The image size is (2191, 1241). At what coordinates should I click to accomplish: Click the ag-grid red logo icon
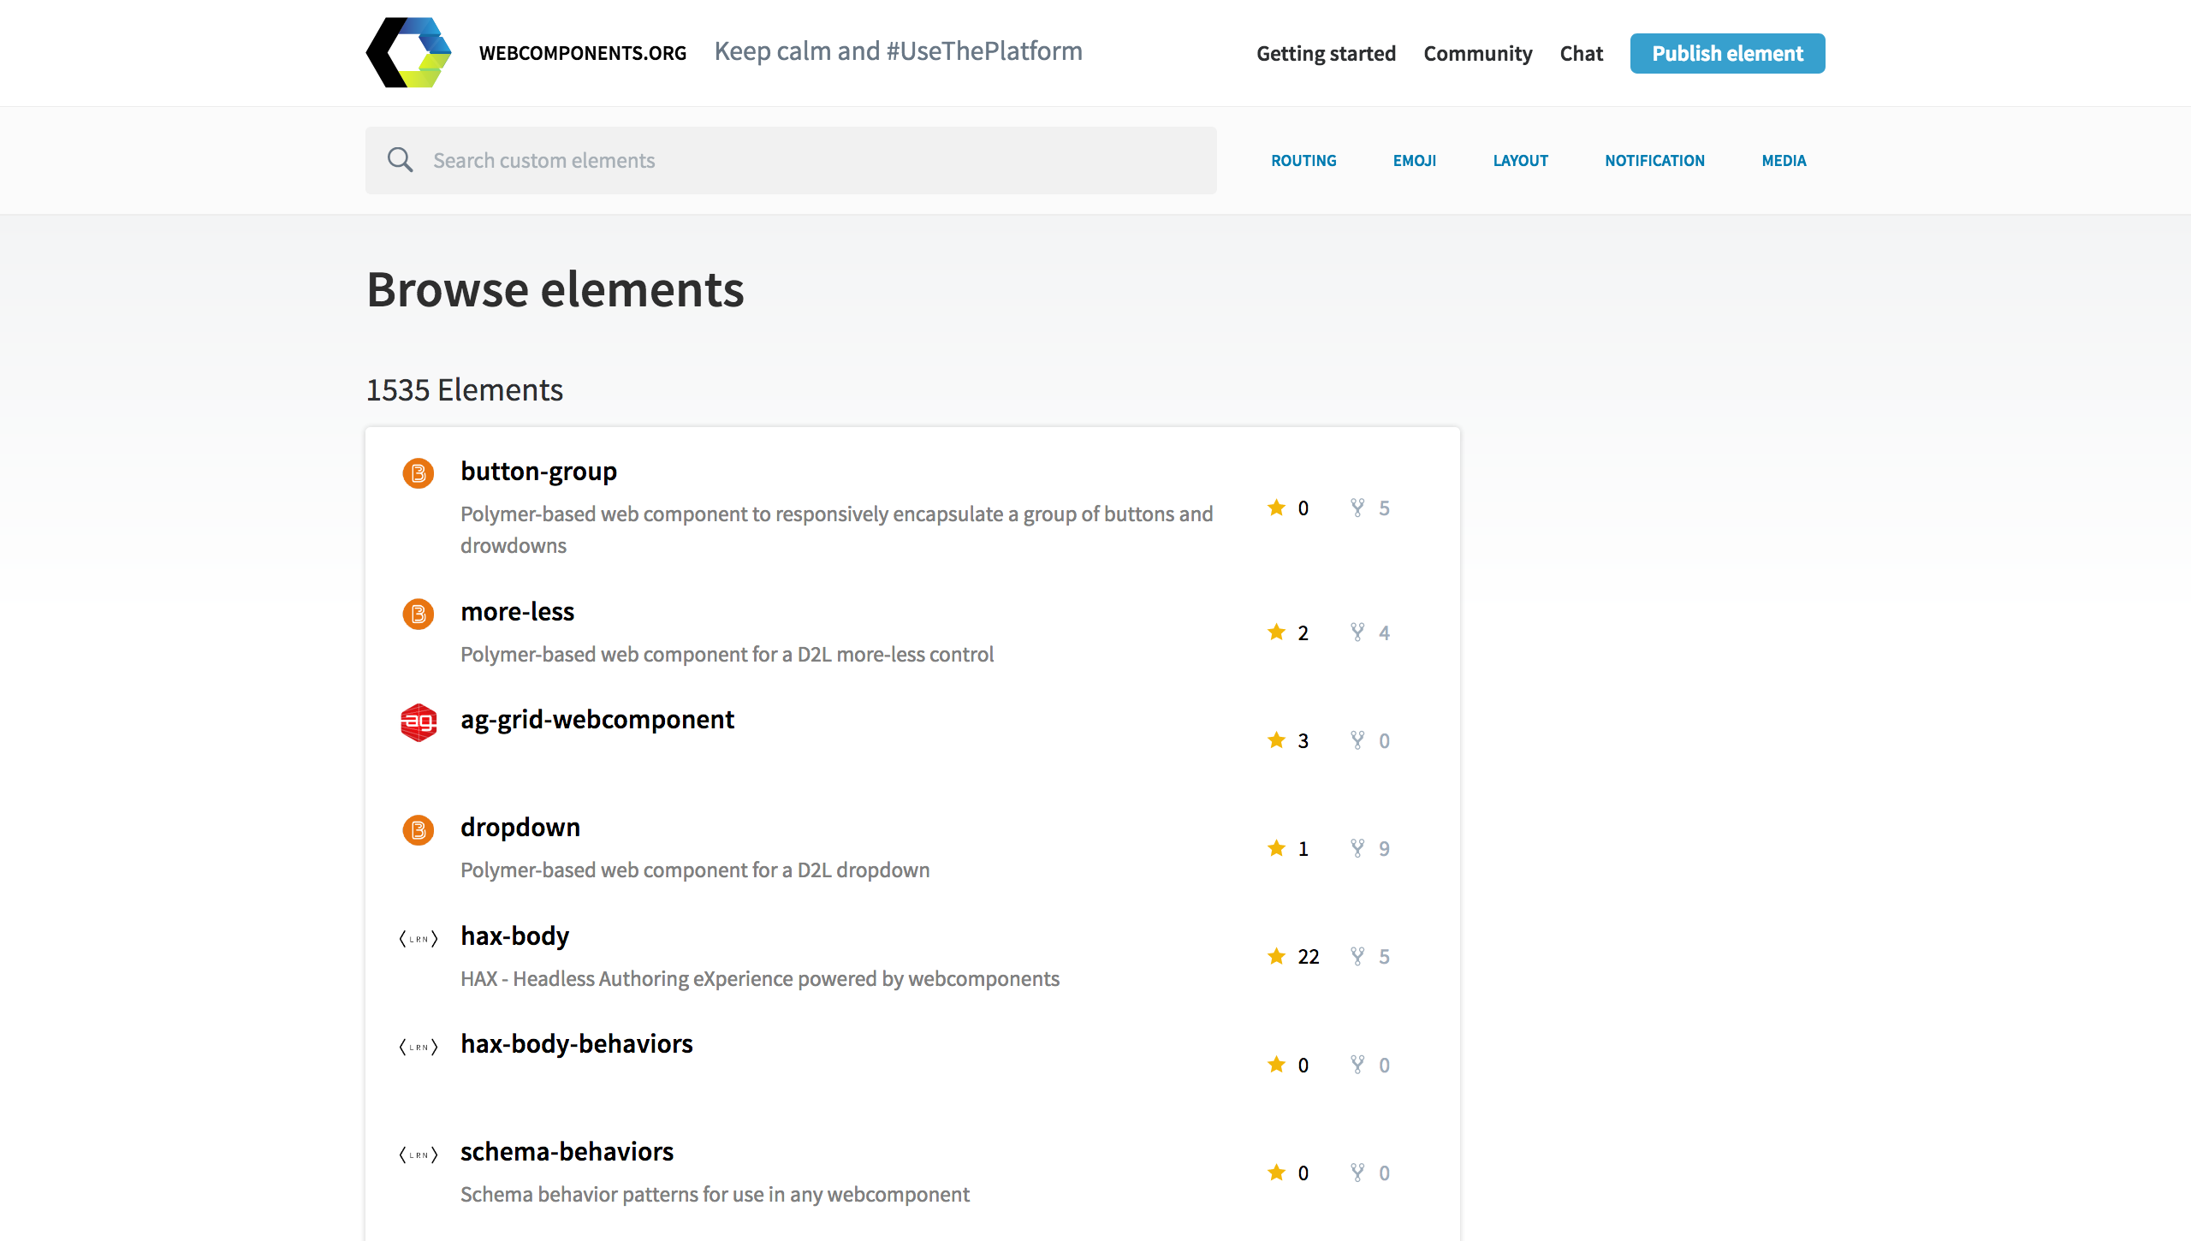[x=419, y=721]
